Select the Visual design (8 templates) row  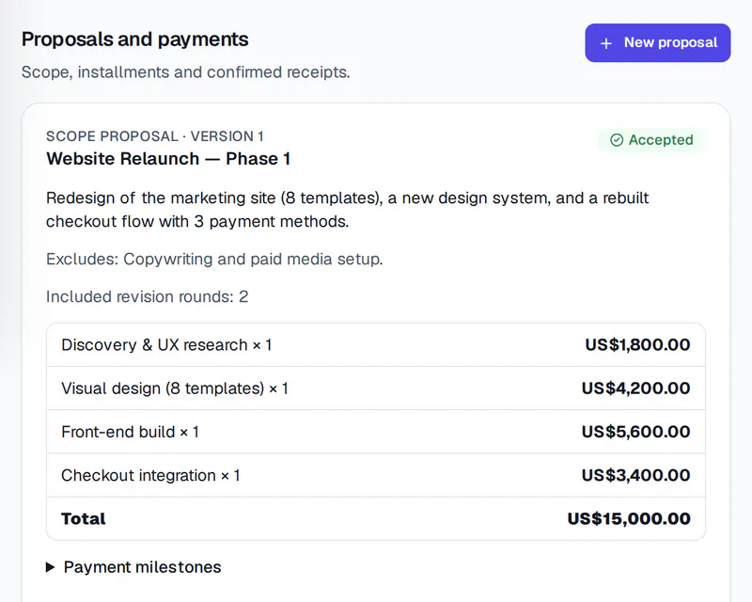pyautogui.click(x=375, y=388)
